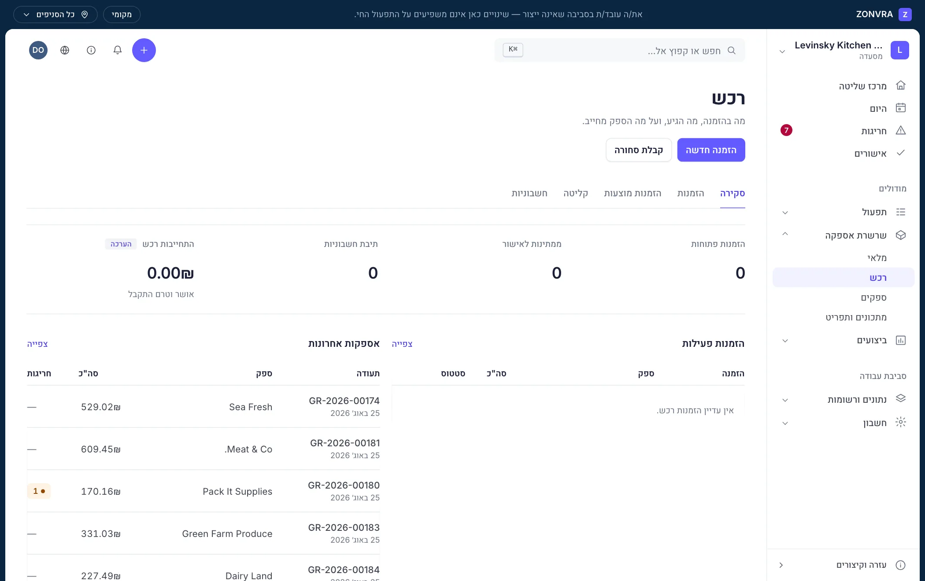Open the language globe icon
The height and width of the screenshot is (581, 925).
(x=65, y=50)
